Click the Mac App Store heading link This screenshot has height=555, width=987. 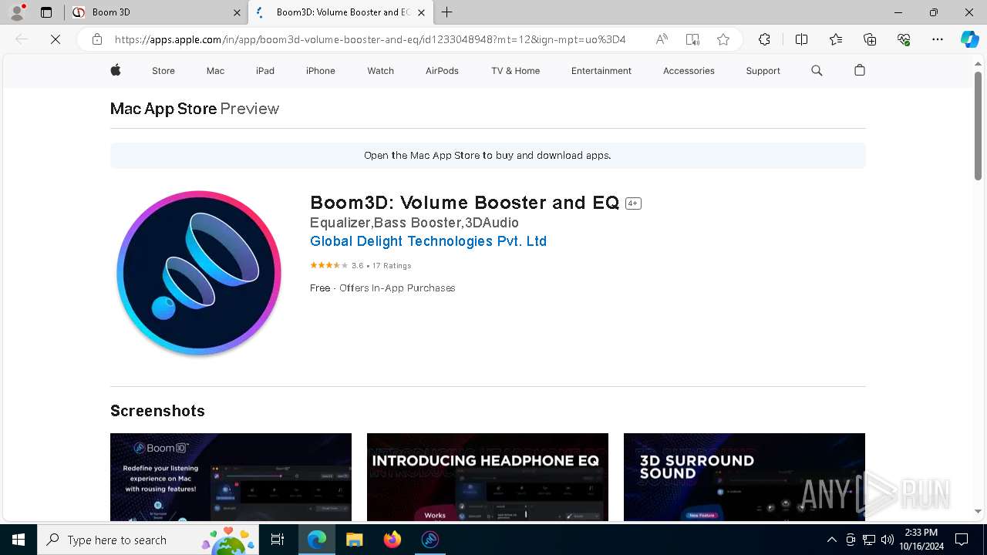coord(163,109)
